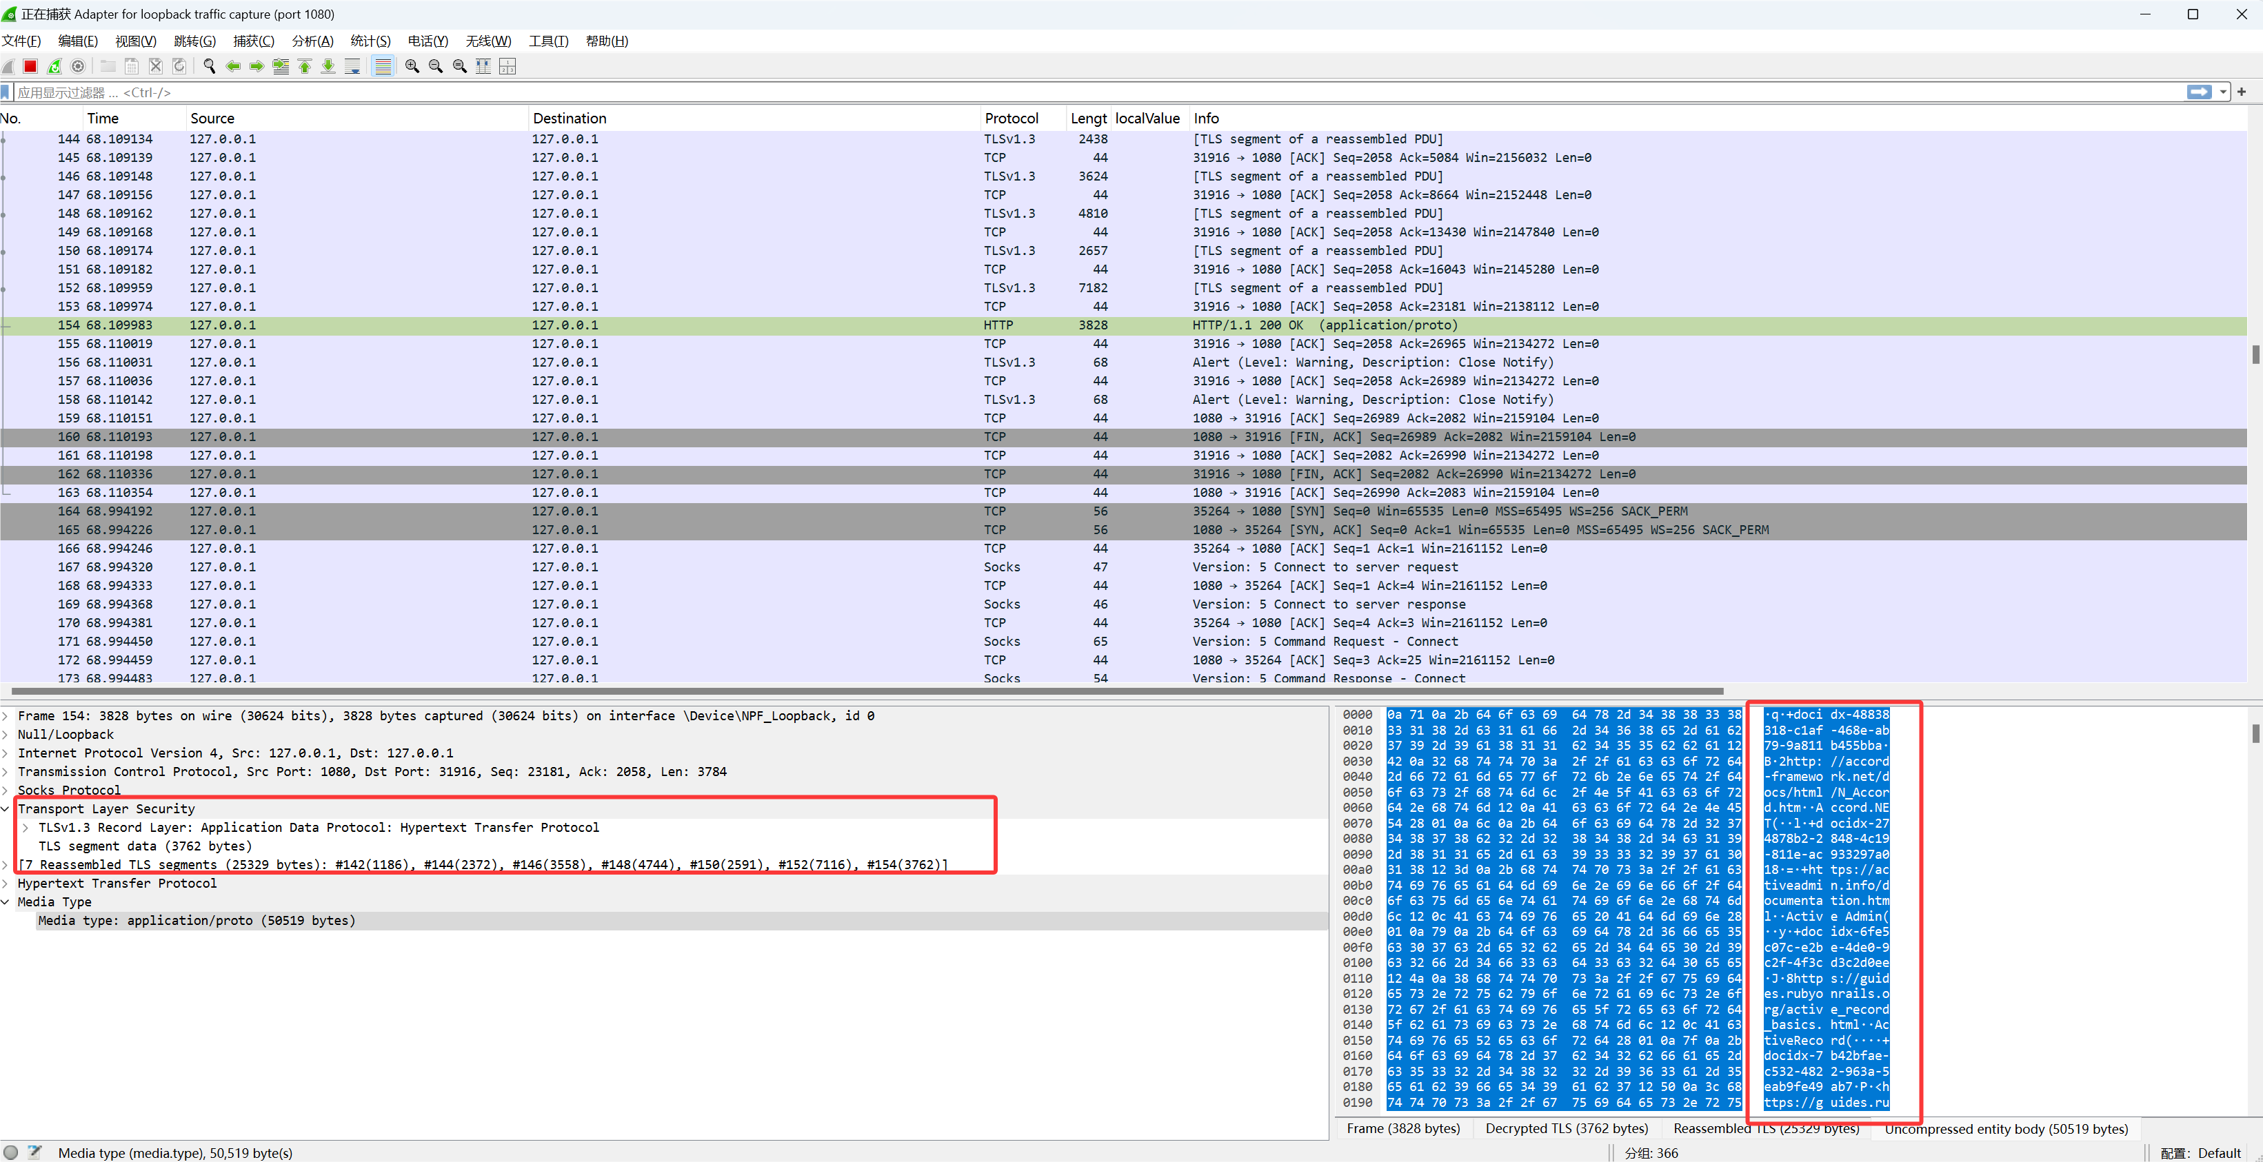Click the display filter input field
The width and height of the screenshot is (2263, 1162).
click(x=1054, y=92)
